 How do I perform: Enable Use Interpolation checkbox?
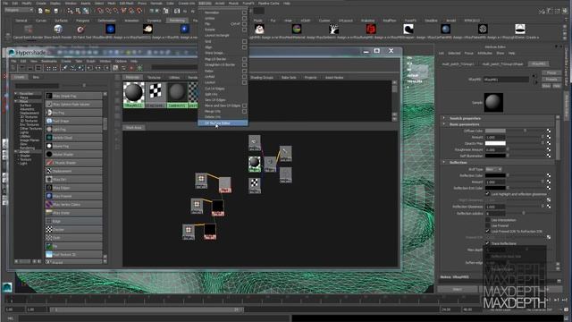[x=487, y=220]
